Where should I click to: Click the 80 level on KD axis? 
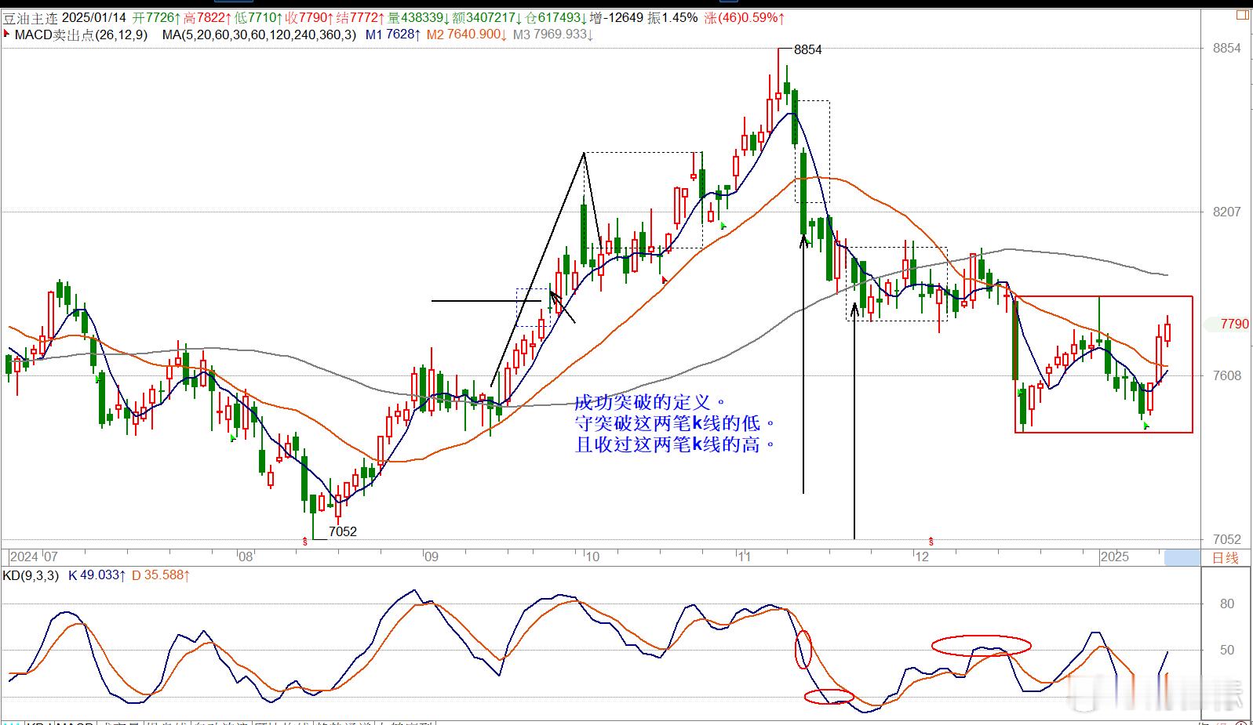point(1227,604)
